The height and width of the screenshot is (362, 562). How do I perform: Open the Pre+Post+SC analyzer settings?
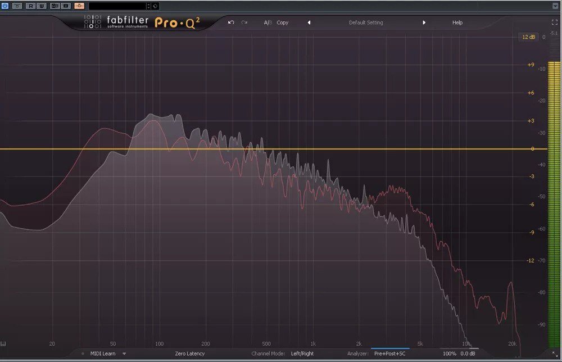point(390,354)
